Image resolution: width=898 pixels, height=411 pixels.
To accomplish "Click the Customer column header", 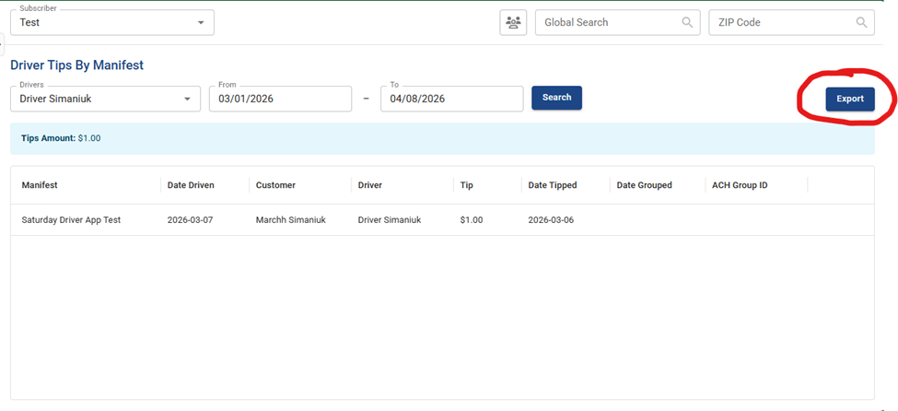I will [275, 185].
